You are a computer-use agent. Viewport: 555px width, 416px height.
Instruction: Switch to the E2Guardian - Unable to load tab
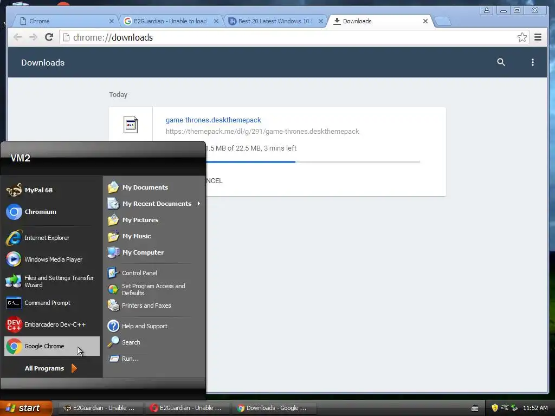170,21
